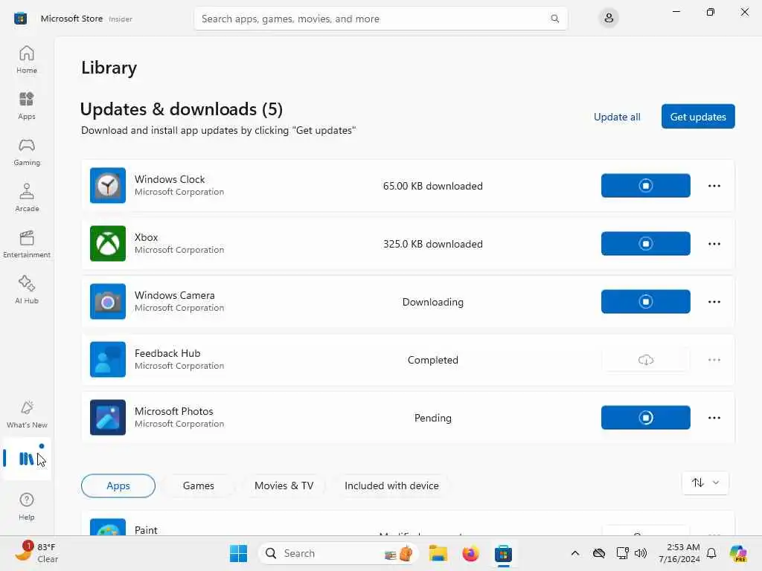Click the network status tray icon
The image size is (762, 571).
[x=623, y=553]
